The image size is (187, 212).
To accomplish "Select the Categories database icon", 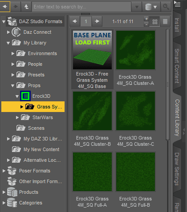I will point(12,203).
